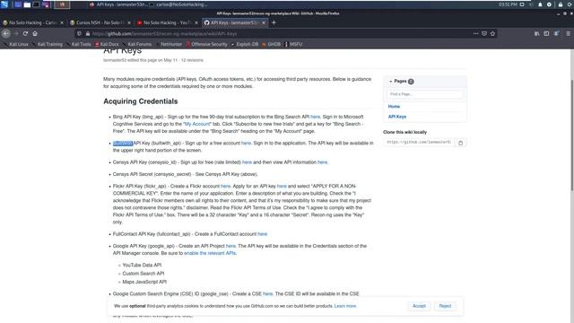
Task: Launch the terminal emulator from top panel
Action: coord(36,4)
